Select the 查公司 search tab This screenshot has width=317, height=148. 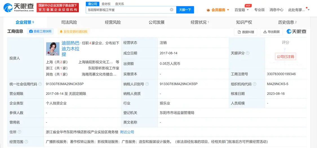[93, 4]
